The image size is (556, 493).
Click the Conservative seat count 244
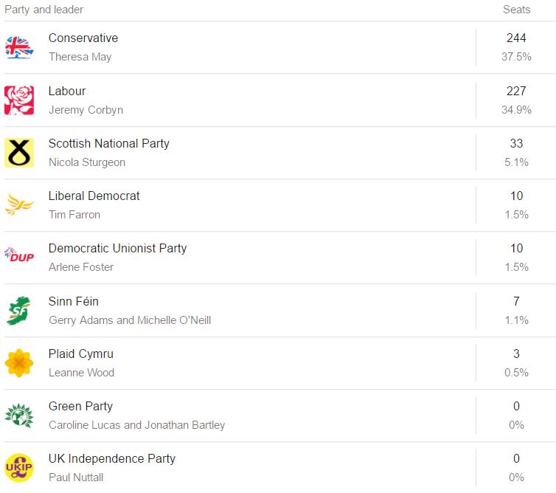point(516,38)
